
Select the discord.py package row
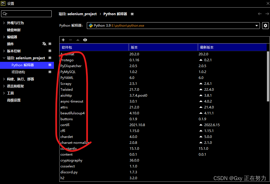pos(163,172)
